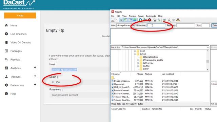
Task: Open Playlists sidebar icon
Action: [6, 60]
